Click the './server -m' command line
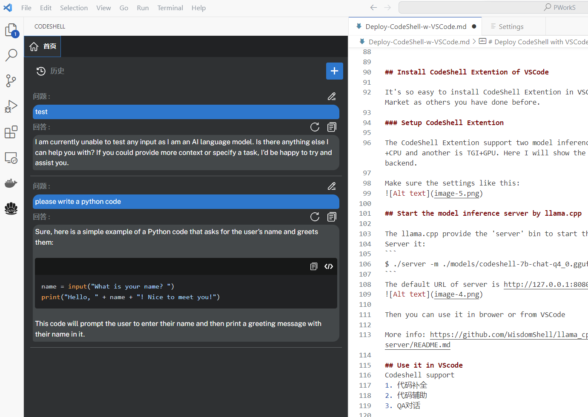Viewport: 588px width, 417px height. click(x=486, y=264)
